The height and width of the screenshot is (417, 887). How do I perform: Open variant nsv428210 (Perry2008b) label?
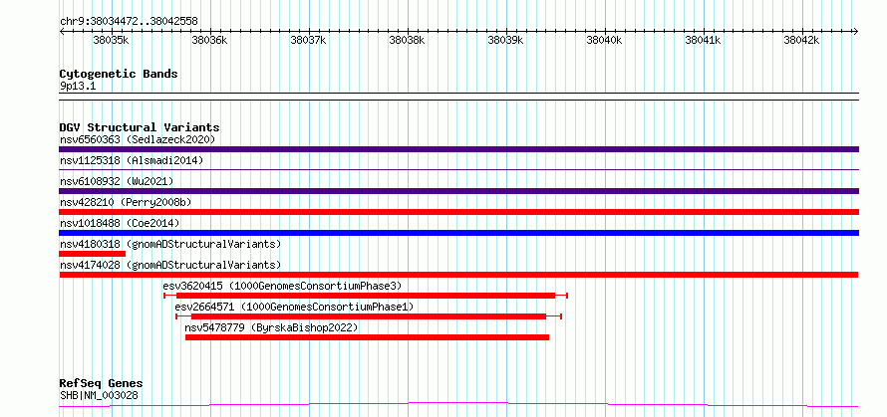click(x=128, y=202)
